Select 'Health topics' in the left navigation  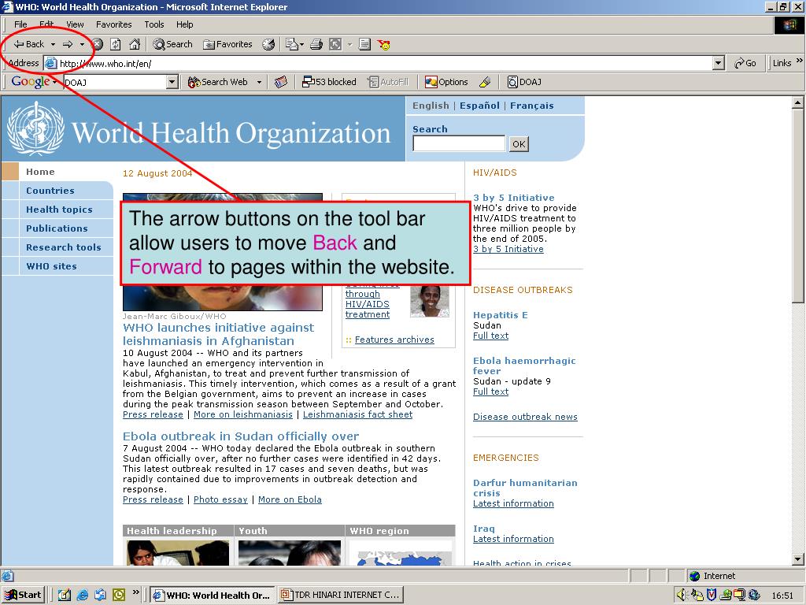point(59,210)
